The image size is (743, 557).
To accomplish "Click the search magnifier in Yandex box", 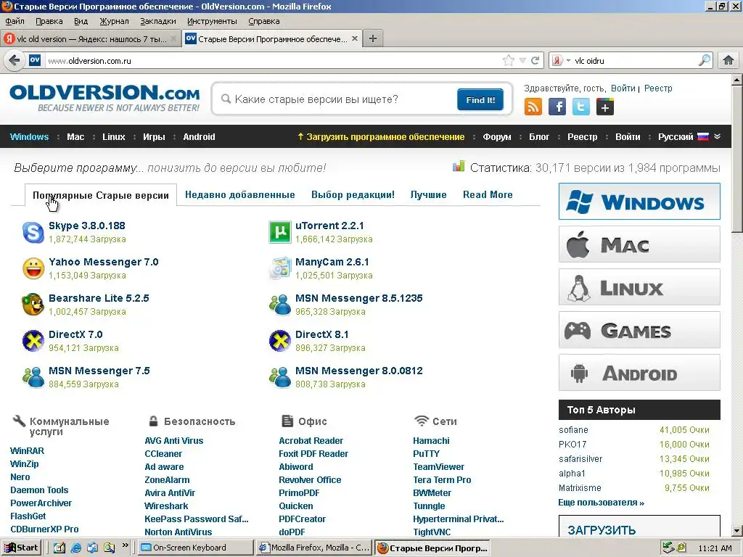I will 705,60.
